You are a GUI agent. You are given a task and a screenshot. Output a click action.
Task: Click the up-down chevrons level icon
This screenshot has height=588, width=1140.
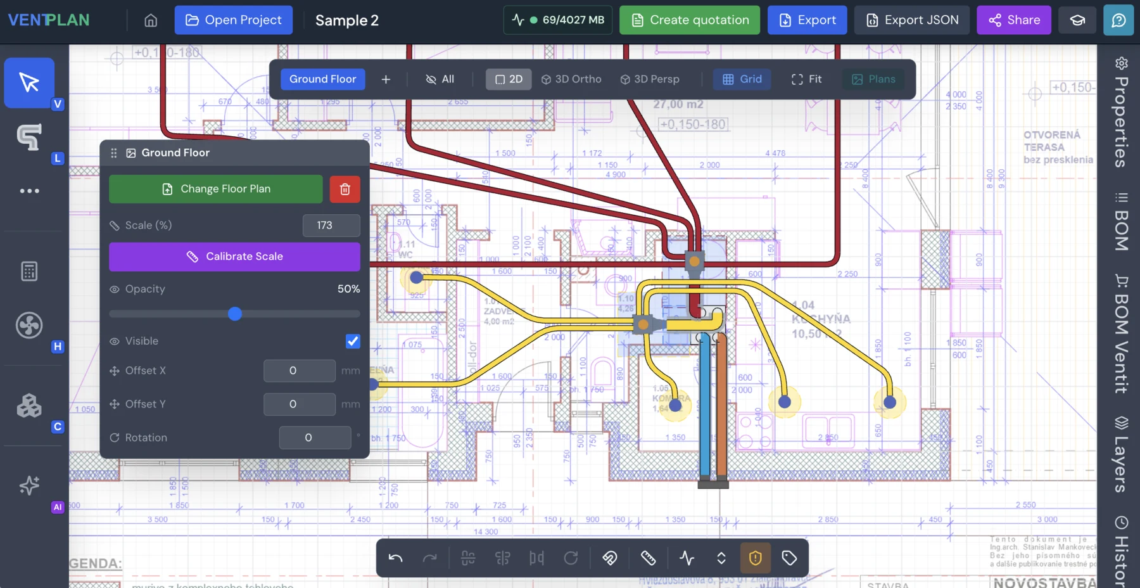721,558
